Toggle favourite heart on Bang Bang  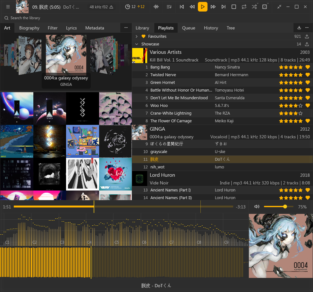point(308,67)
